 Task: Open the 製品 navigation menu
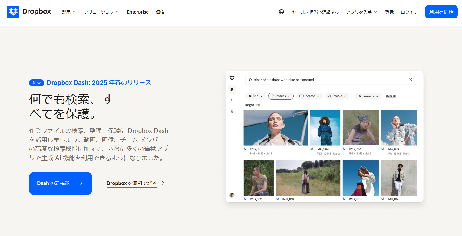69,12
